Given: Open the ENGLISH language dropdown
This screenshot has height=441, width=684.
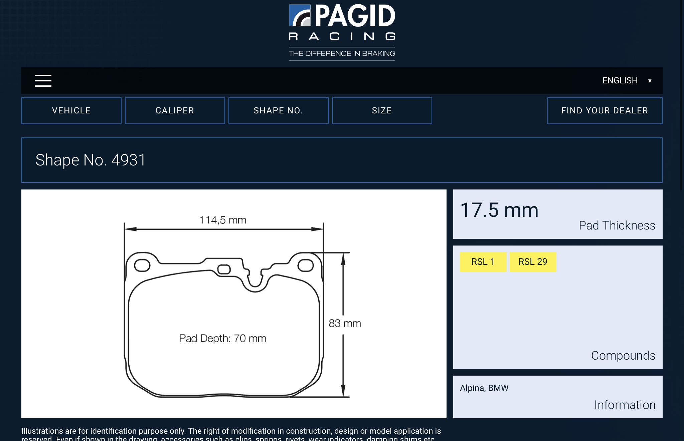Looking at the screenshot, I should (x=627, y=81).
